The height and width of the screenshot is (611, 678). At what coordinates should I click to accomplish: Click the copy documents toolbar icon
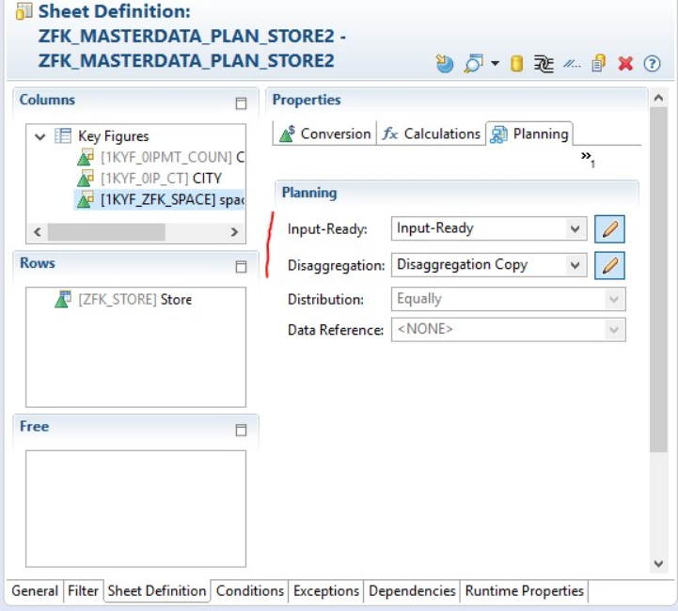click(x=599, y=64)
